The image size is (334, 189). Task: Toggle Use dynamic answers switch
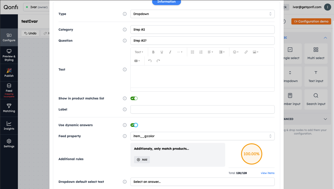click(134, 125)
